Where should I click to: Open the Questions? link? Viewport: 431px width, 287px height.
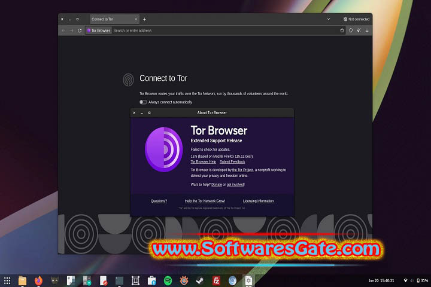pyautogui.click(x=159, y=201)
